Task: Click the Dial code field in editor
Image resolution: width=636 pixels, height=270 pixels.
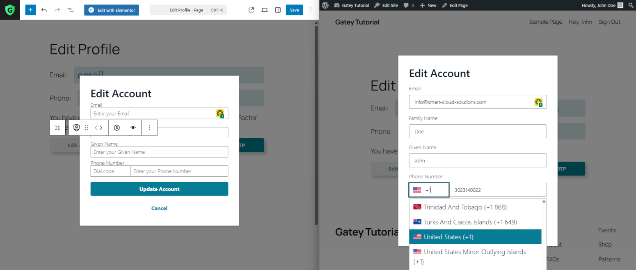Action: [x=110, y=171]
